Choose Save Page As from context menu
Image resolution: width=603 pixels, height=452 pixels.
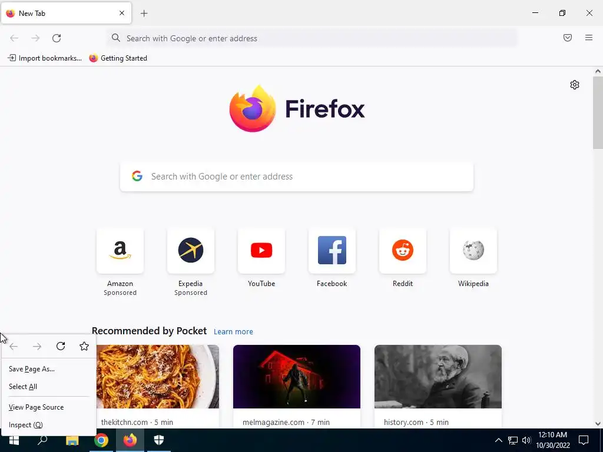pos(48,369)
